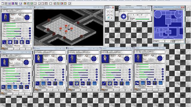
Task: Click the << button in the Map Window
Action: point(162,41)
